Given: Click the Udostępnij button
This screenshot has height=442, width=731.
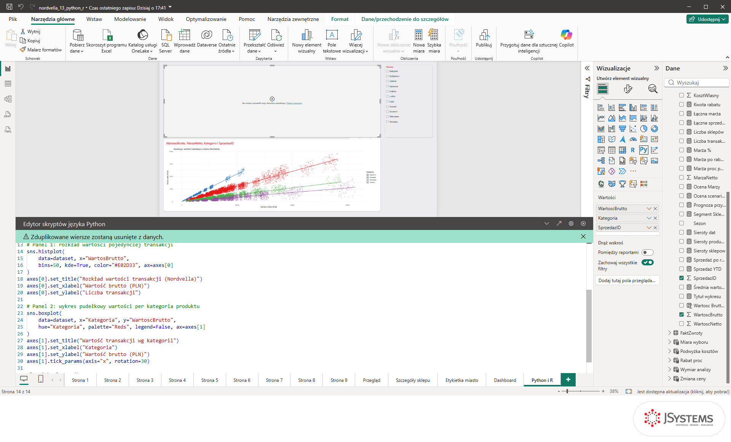Looking at the screenshot, I should click(x=707, y=19).
